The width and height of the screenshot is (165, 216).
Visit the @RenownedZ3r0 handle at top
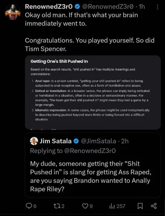(108, 7)
